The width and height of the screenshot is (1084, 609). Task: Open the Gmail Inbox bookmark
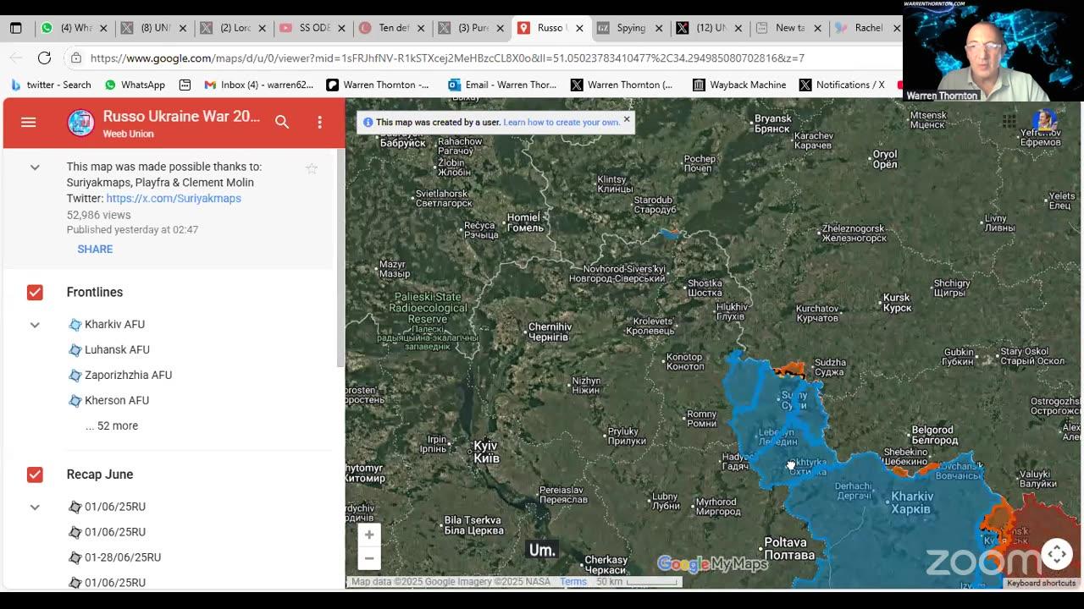click(x=258, y=85)
